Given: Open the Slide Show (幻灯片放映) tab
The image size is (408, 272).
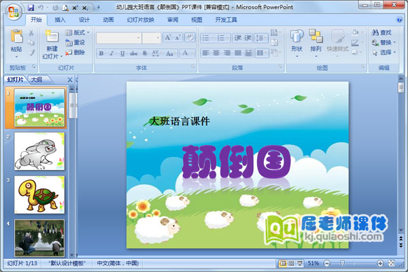Looking at the screenshot, I should click(140, 20).
